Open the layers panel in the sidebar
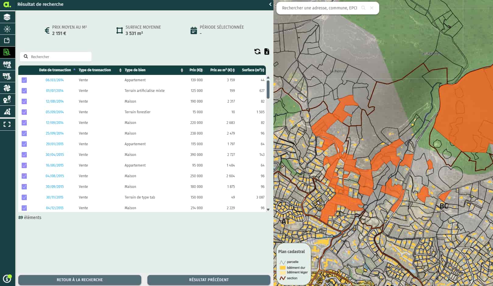 click(7, 17)
